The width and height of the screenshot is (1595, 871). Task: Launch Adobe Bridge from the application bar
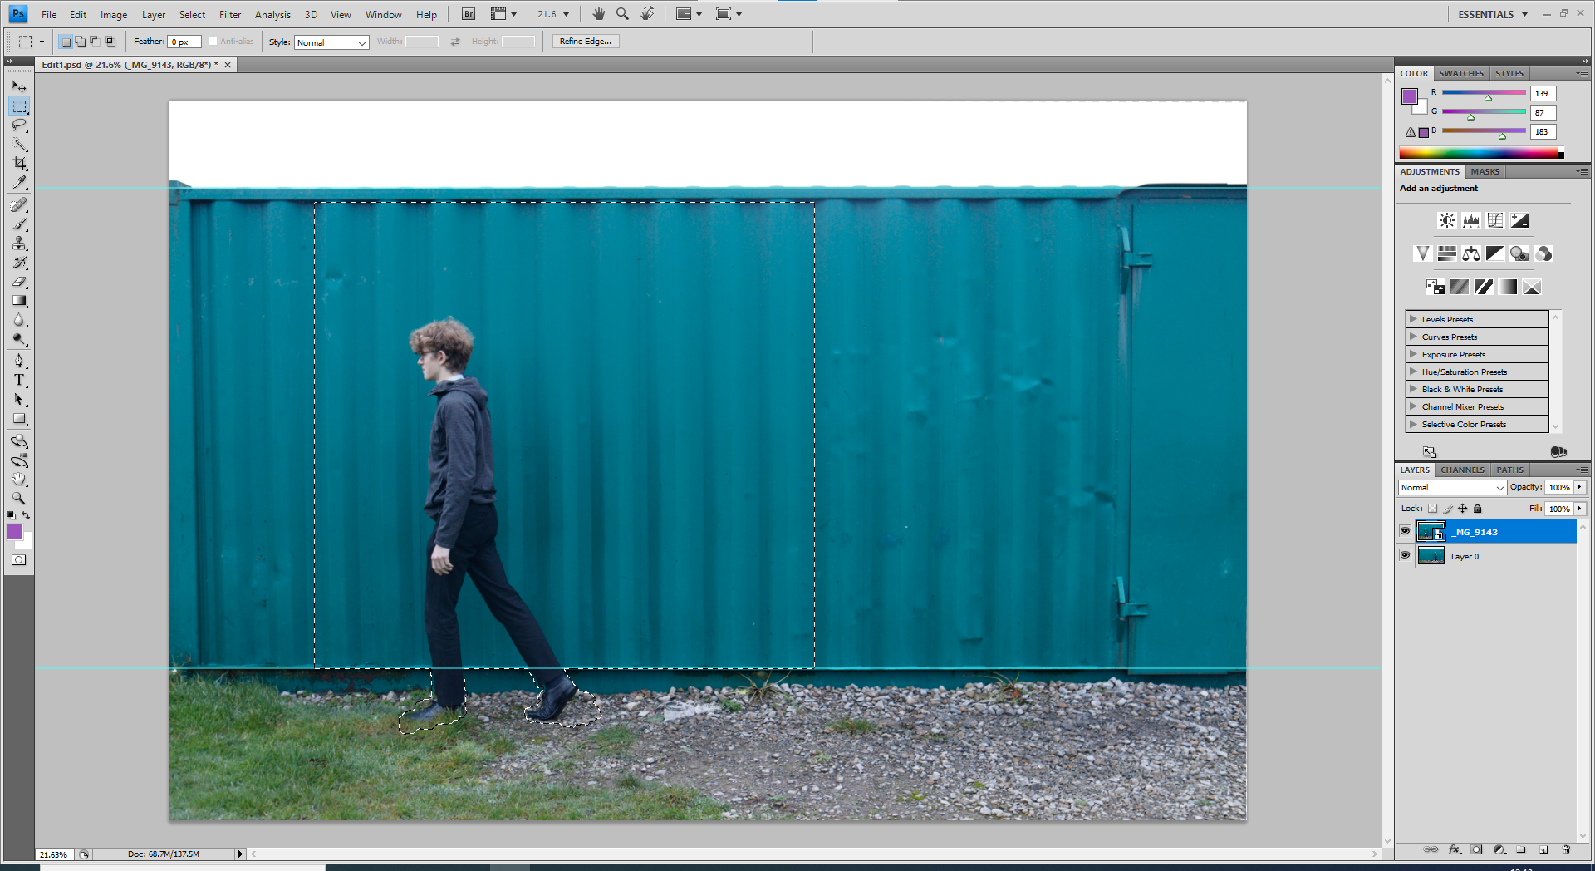click(x=469, y=14)
